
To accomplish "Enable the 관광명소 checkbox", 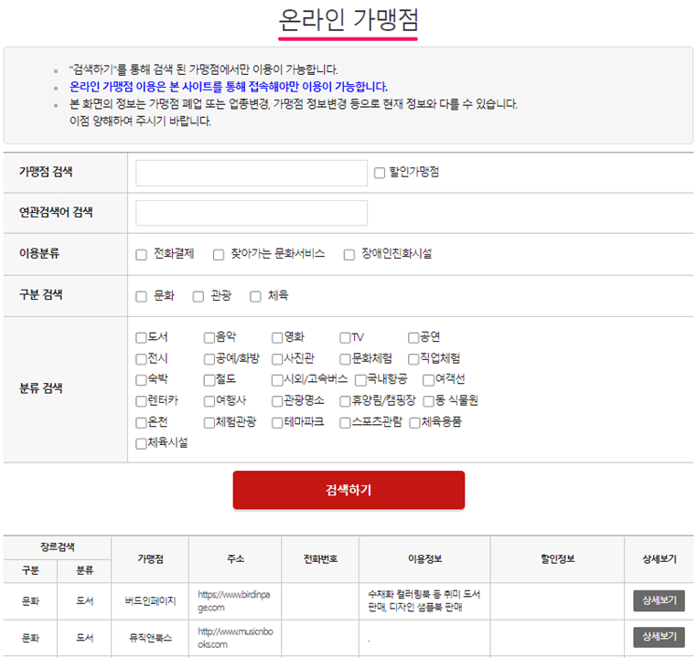I will point(277,401).
